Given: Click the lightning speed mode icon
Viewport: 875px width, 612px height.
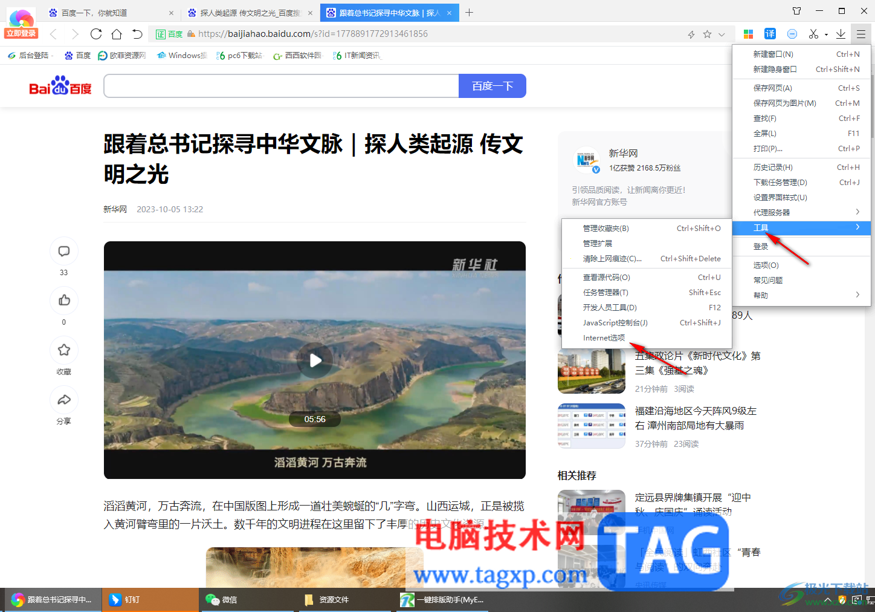Looking at the screenshot, I should [x=691, y=34].
